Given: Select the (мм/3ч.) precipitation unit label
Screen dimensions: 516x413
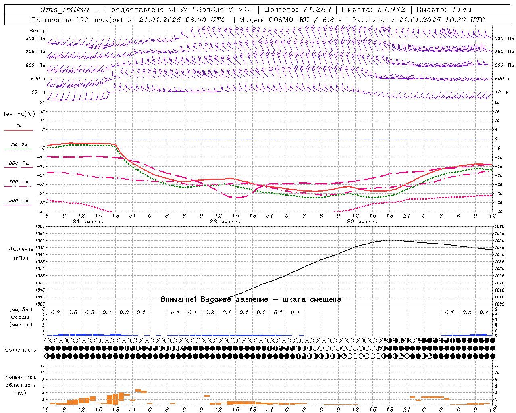Looking at the screenshot, I should 21,309.
